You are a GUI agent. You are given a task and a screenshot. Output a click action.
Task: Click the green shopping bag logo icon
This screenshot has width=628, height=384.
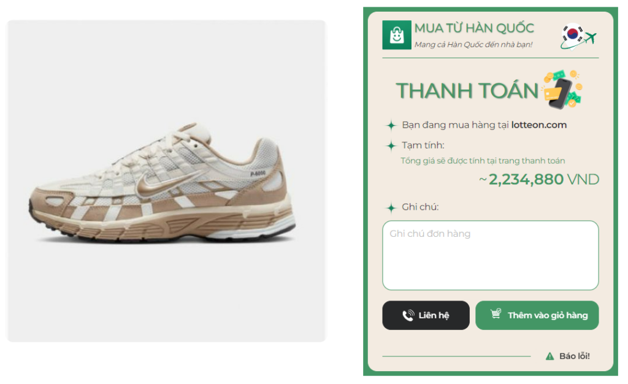pos(396,35)
